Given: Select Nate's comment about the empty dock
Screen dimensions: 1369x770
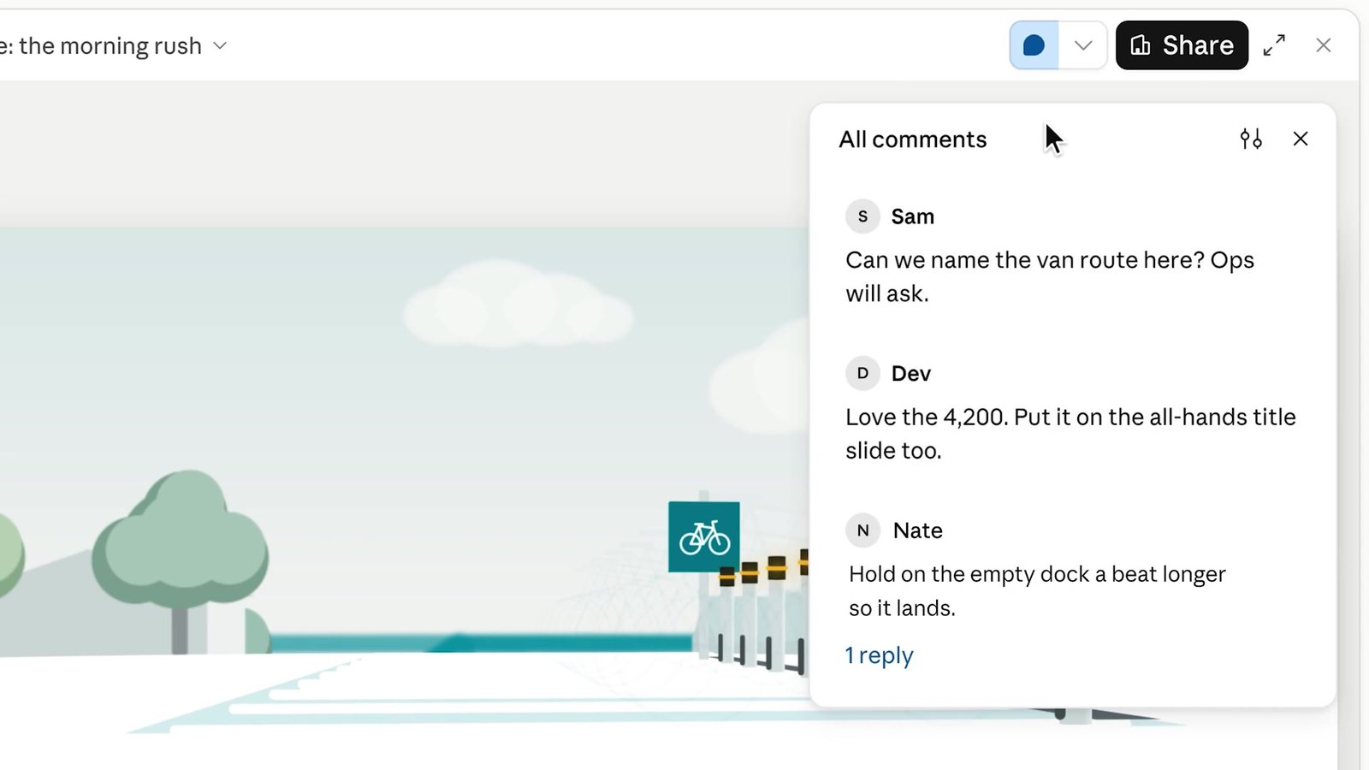Looking at the screenshot, I should pyautogui.click(x=1037, y=591).
